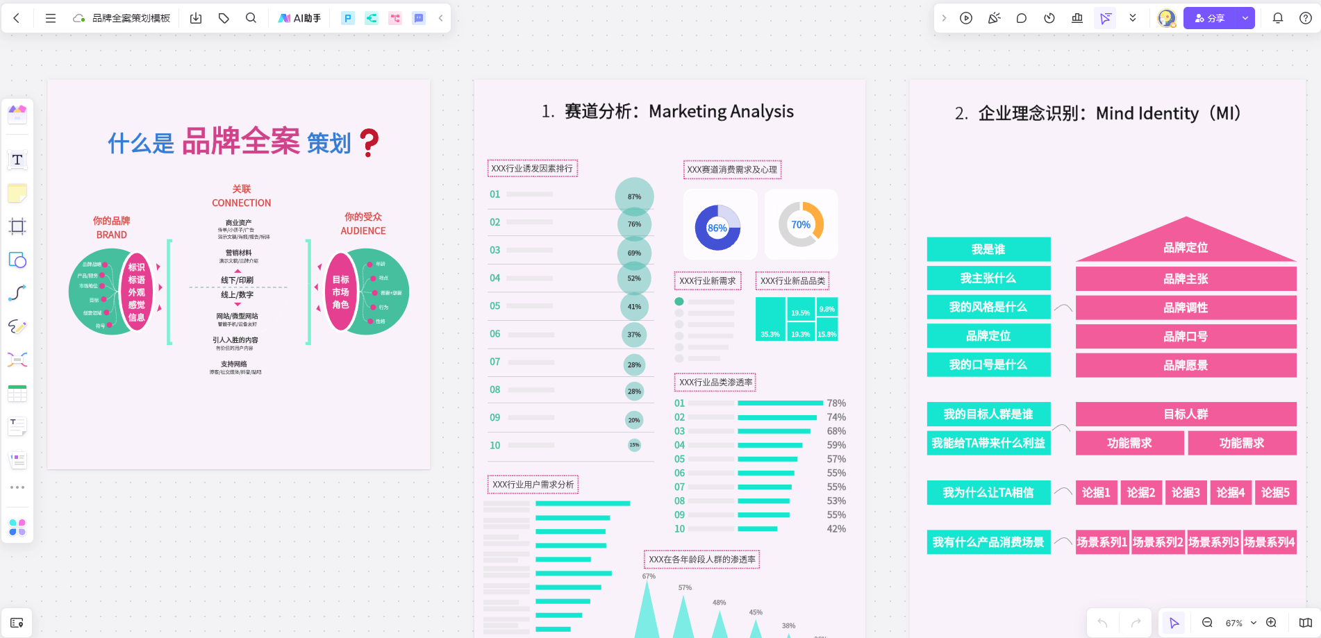1321x638 pixels.
Task: Open the tag label icon
Action: [x=224, y=18]
